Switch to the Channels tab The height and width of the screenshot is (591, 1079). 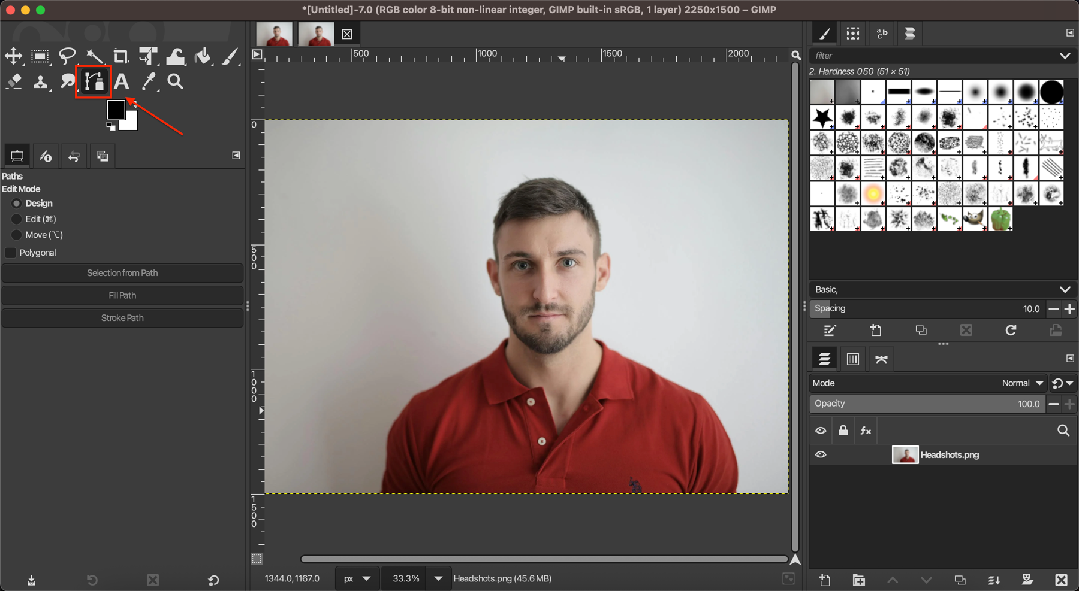[852, 359]
